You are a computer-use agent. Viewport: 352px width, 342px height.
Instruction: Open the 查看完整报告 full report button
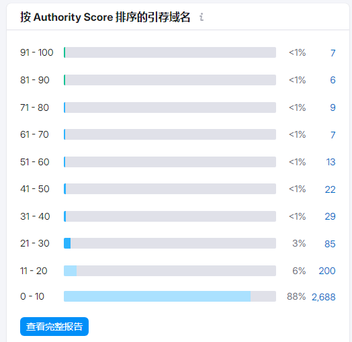point(54,327)
